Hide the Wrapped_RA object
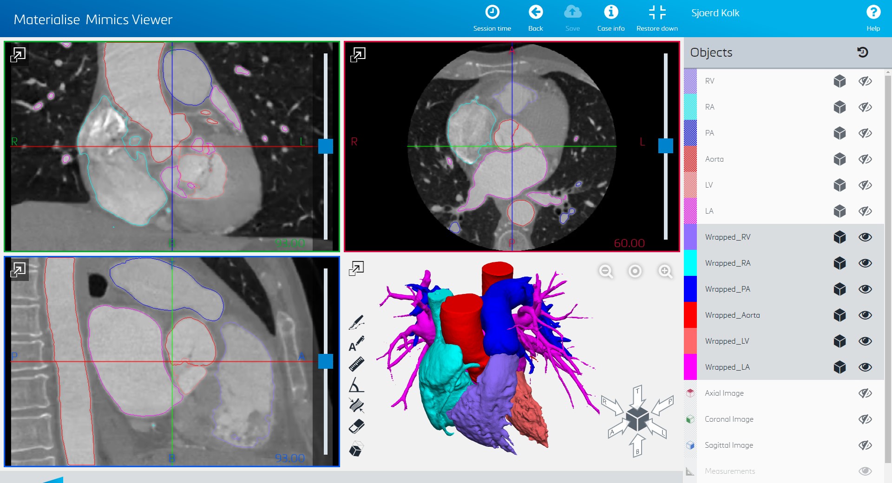Screen dimensions: 892x483 point(865,263)
